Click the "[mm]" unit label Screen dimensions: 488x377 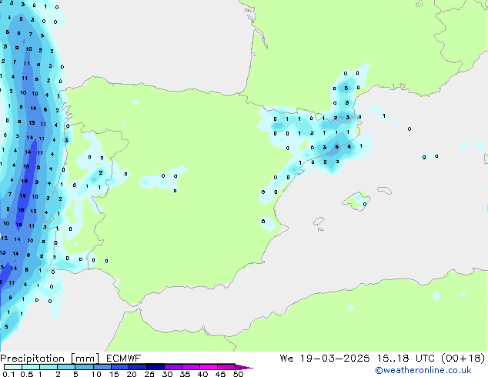tap(85, 359)
